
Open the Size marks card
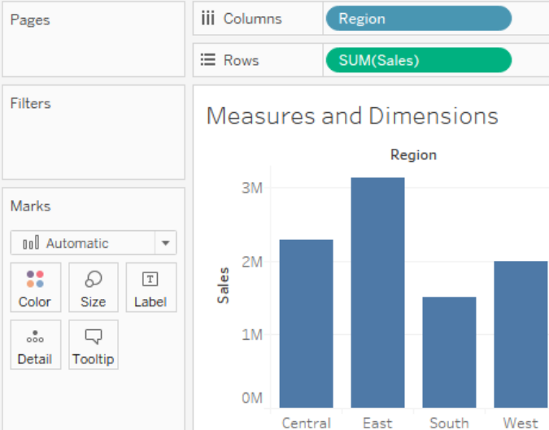(x=94, y=287)
